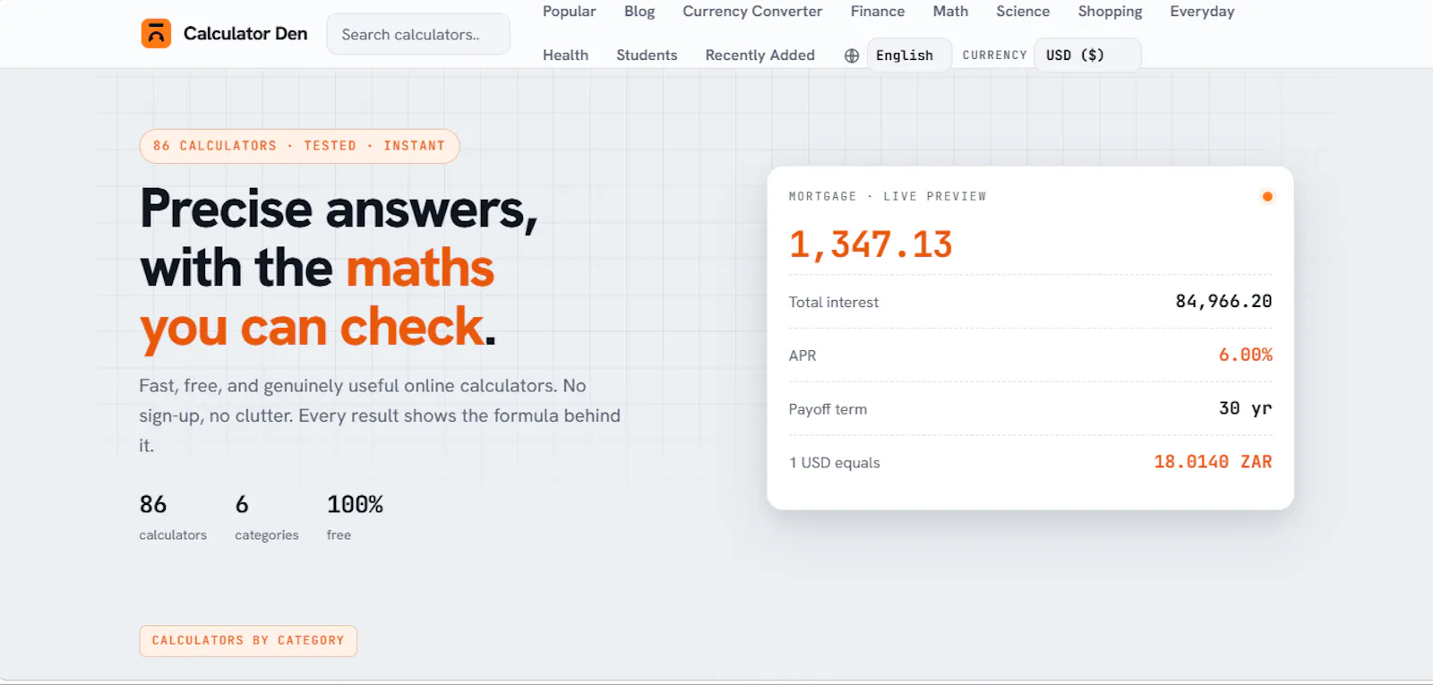Open the USD ($) currency dropdown

1087,56
